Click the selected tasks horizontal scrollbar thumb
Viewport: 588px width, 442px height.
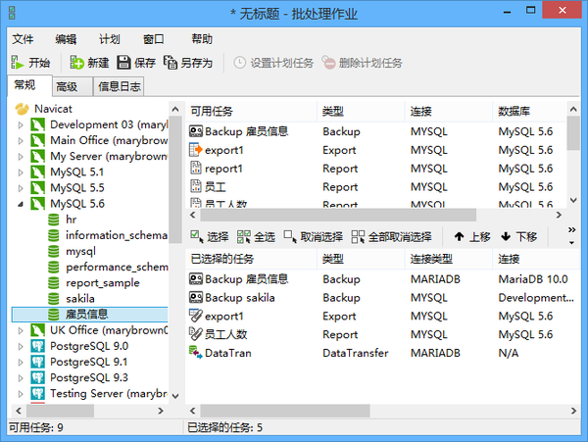pos(285,411)
